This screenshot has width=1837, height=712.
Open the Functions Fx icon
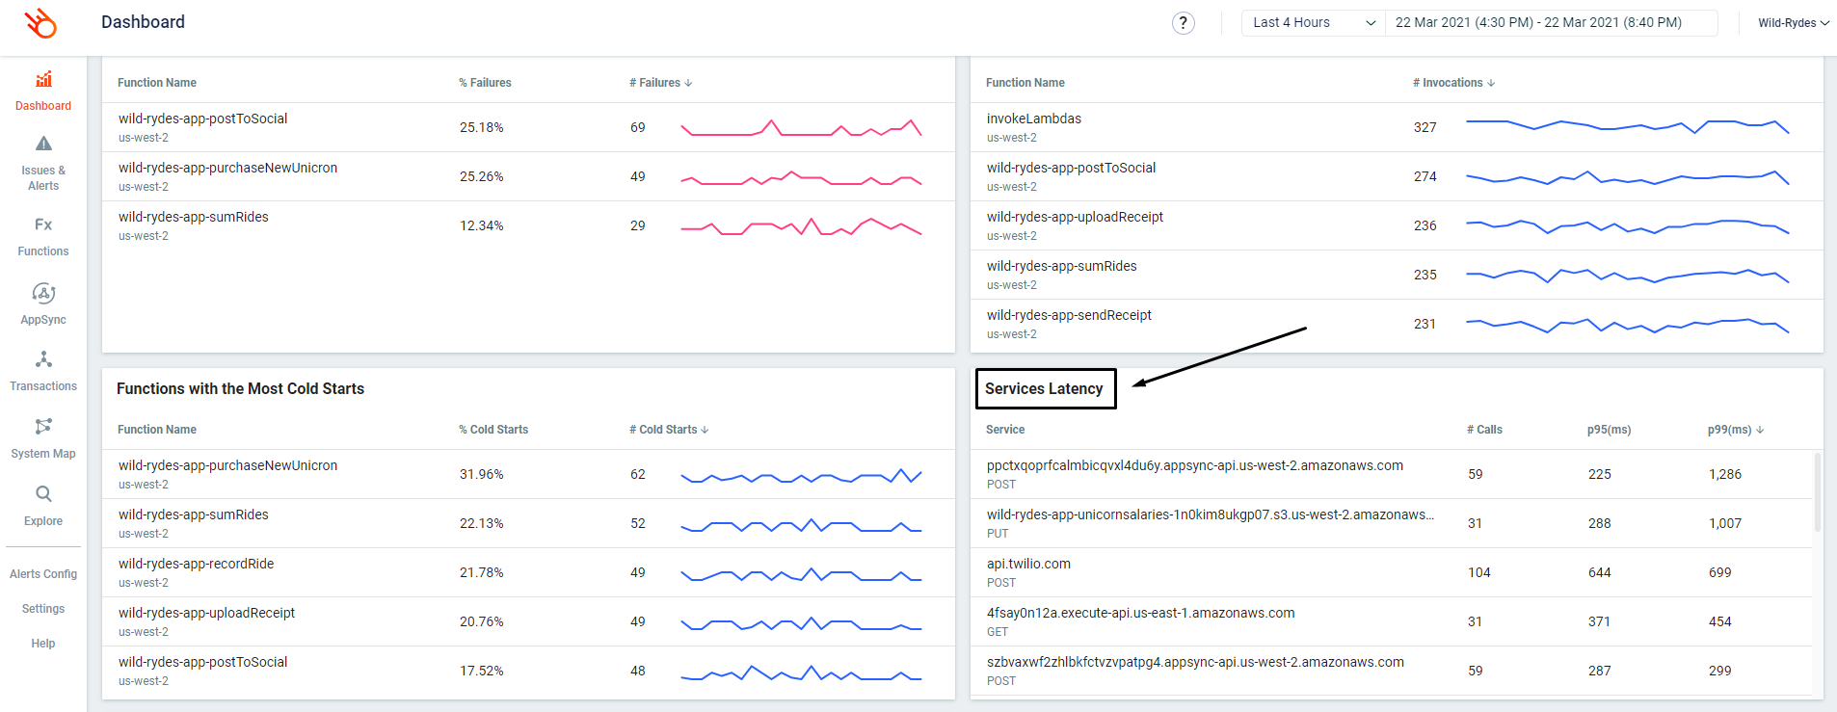(43, 224)
